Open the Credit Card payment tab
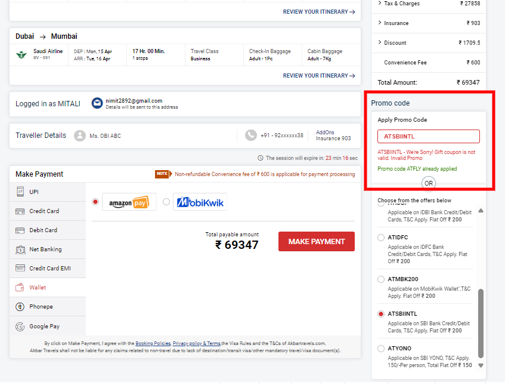This screenshot has height=385, width=505. [48, 211]
